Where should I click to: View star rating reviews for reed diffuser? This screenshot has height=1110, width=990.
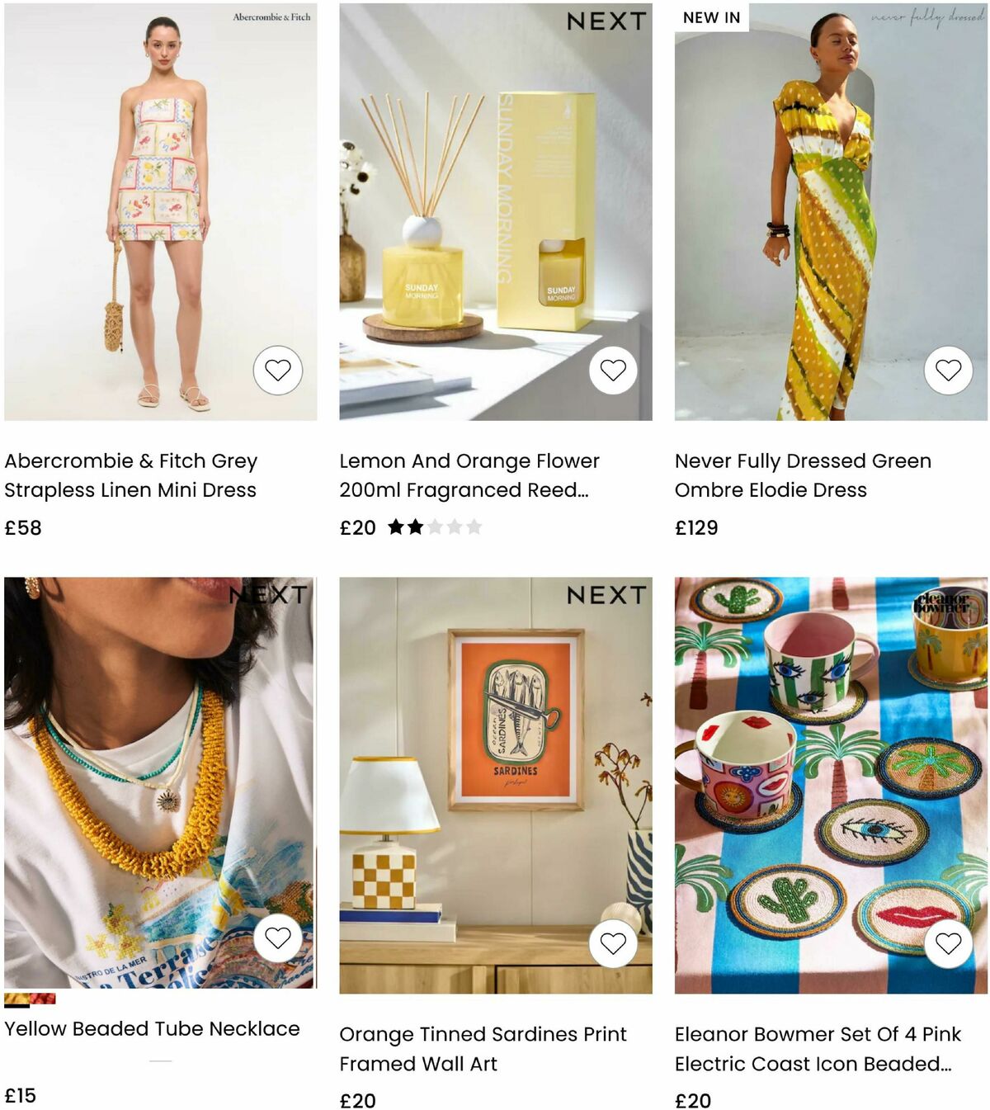pos(435,527)
